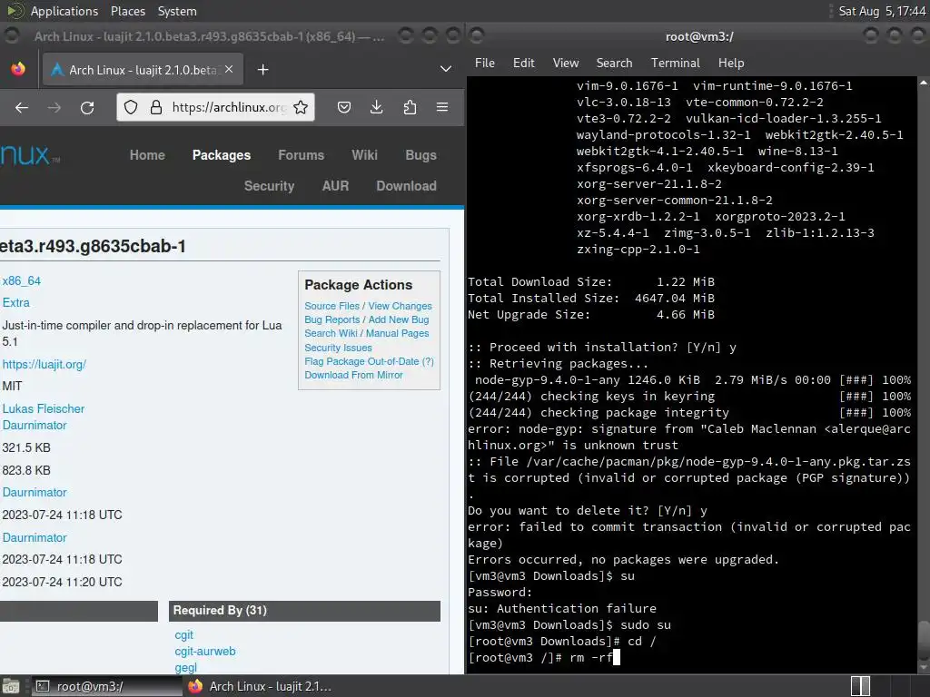The height and width of the screenshot is (697, 930).
Task: Click the Arch Linux luajit browser tab
Action: (141, 70)
